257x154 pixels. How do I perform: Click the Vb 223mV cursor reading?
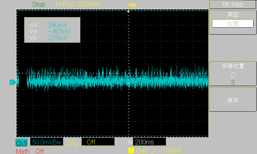point(49,38)
